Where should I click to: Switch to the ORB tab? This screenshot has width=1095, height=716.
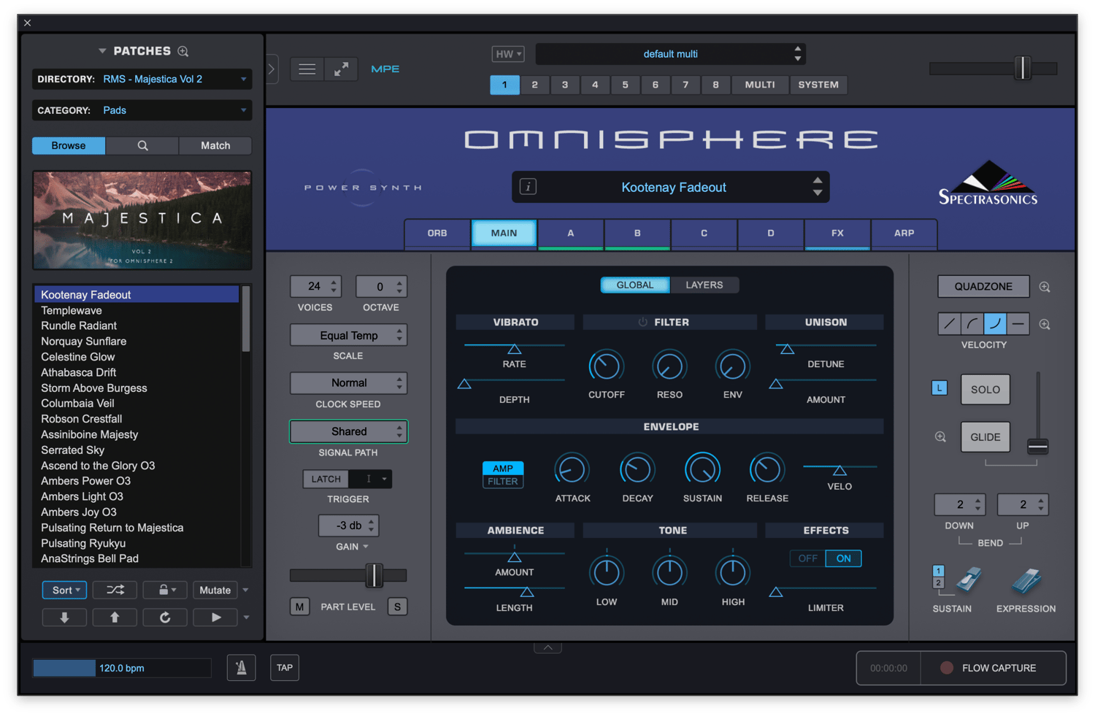pos(437,234)
